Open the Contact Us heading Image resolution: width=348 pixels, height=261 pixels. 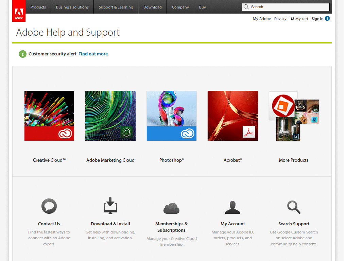49,224
